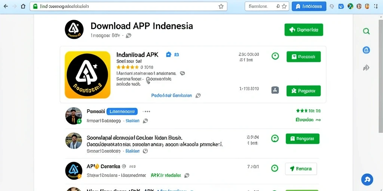Click the green 'Peguuer' button
This screenshot has height=191, width=383.
pyautogui.click(x=304, y=91)
